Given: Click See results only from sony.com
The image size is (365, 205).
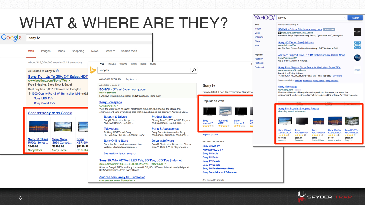Looking at the screenshot, I should point(120,153).
